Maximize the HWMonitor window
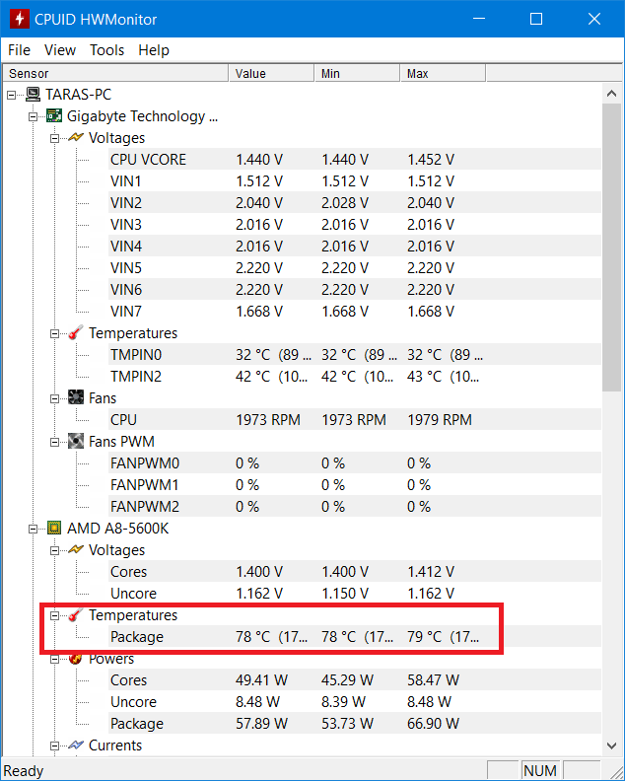 tap(536, 19)
